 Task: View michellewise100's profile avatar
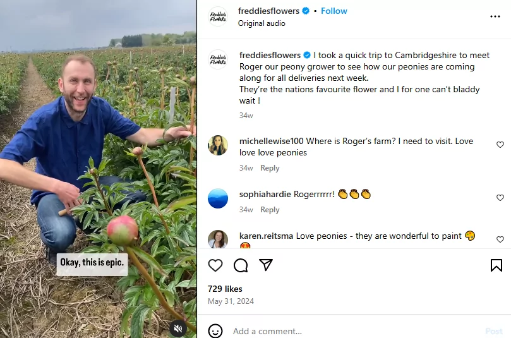click(x=218, y=145)
